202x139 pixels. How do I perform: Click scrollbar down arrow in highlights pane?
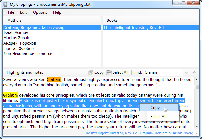[x=197, y=127]
